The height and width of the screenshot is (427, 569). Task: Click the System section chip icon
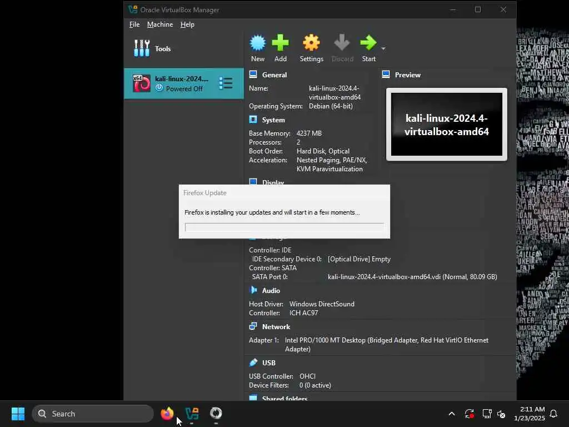[253, 120]
